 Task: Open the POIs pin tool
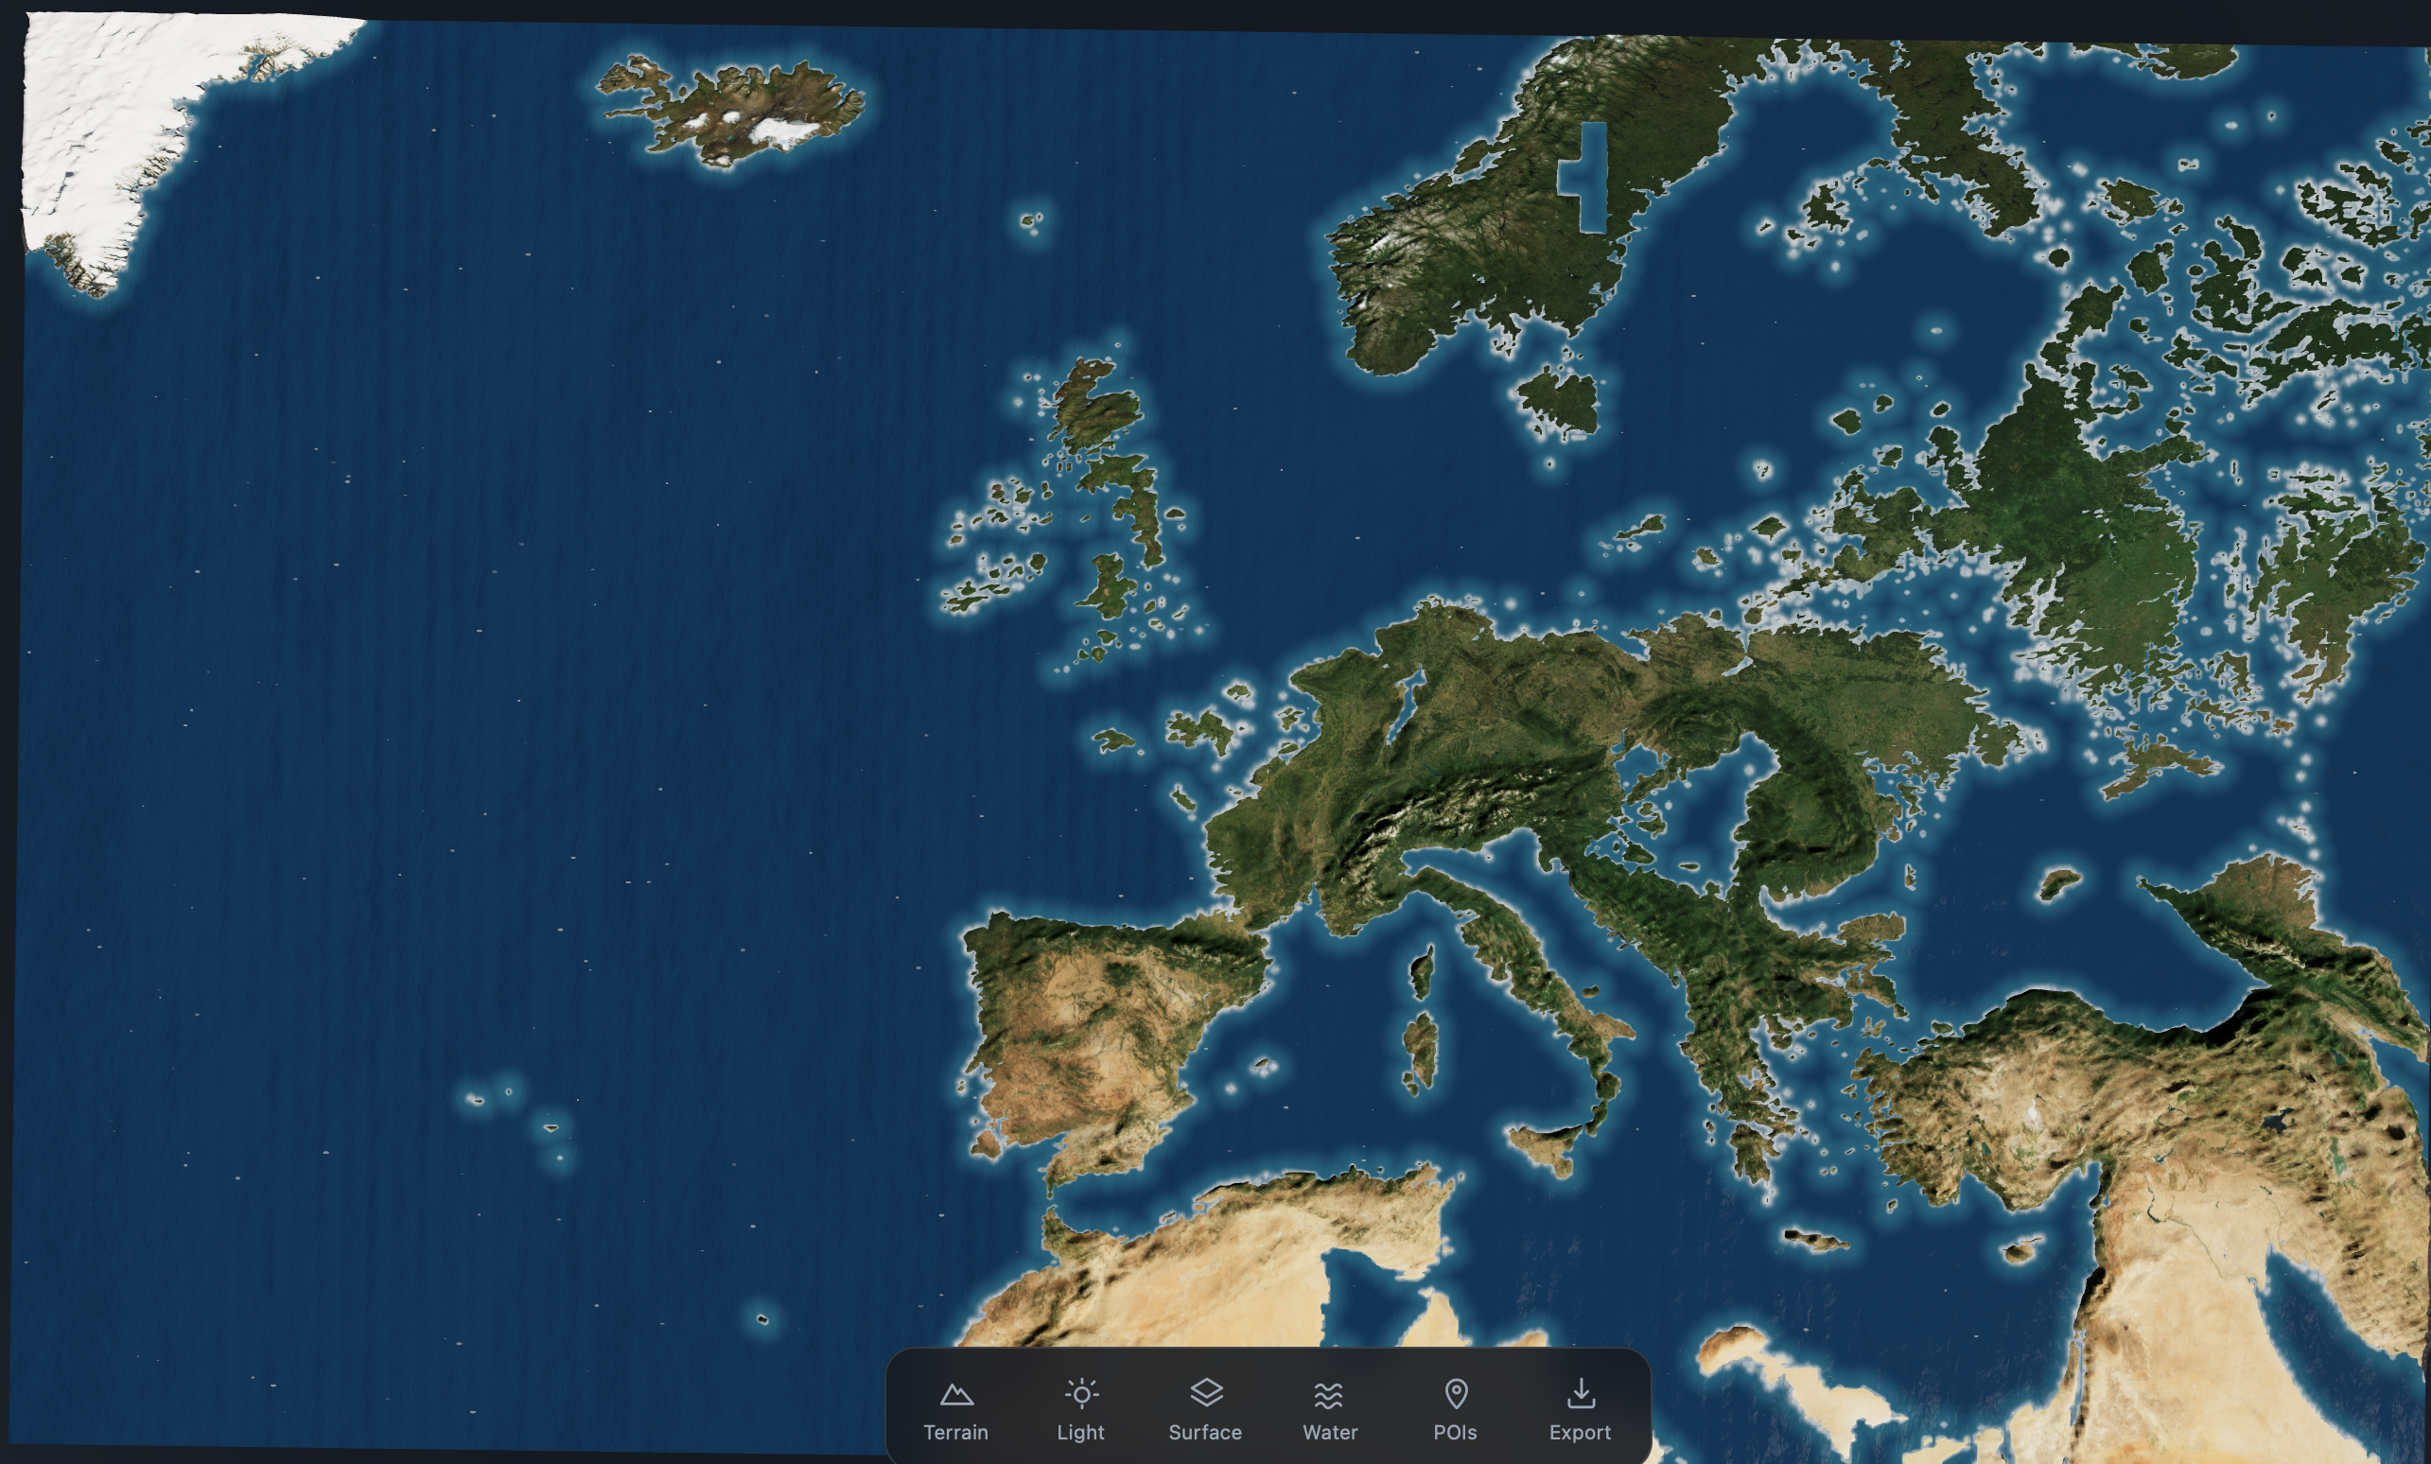tap(1455, 1411)
